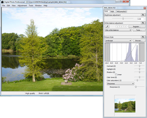
Task: Choose personal white balance preset 1
Action: pos(117,27)
